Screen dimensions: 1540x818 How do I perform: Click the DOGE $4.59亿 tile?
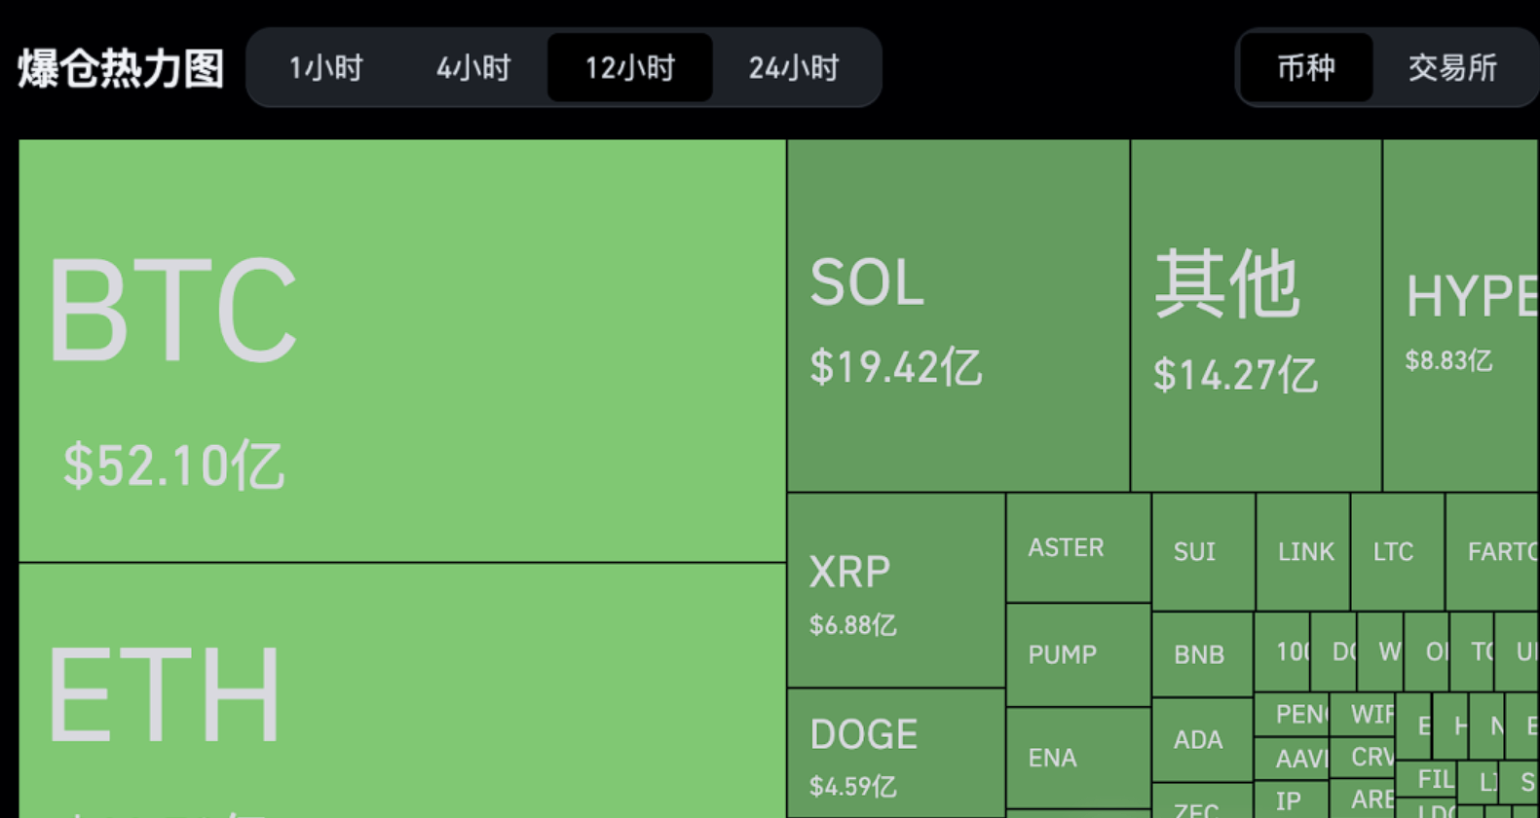click(x=895, y=753)
